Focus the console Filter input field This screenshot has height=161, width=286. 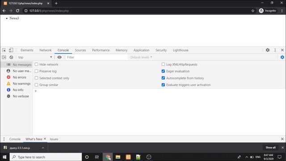click(x=97, y=57)
